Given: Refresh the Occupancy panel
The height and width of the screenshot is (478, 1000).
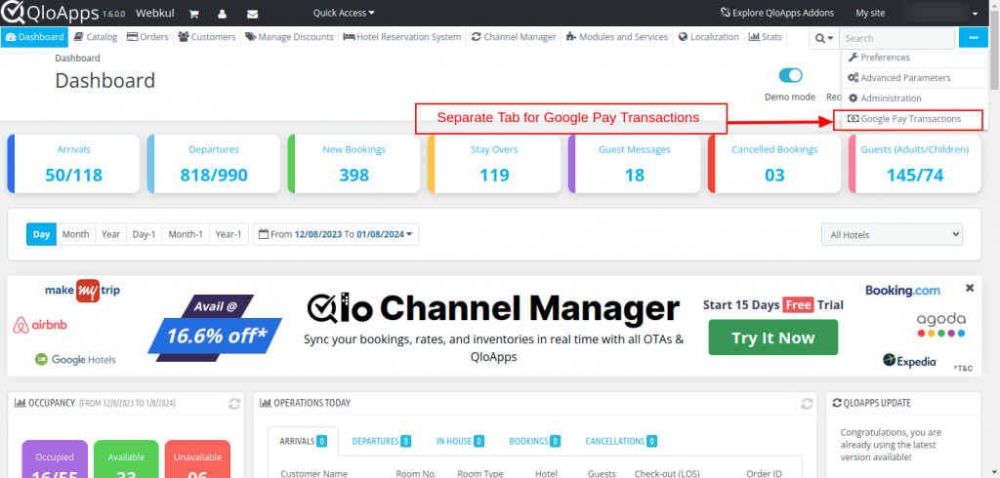Looking at the screenshot, I should click(234, 404).
